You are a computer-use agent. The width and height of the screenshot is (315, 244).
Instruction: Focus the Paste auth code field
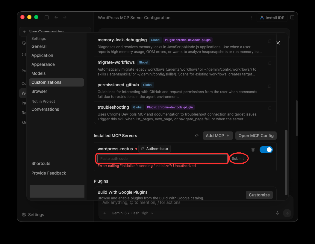162,158
